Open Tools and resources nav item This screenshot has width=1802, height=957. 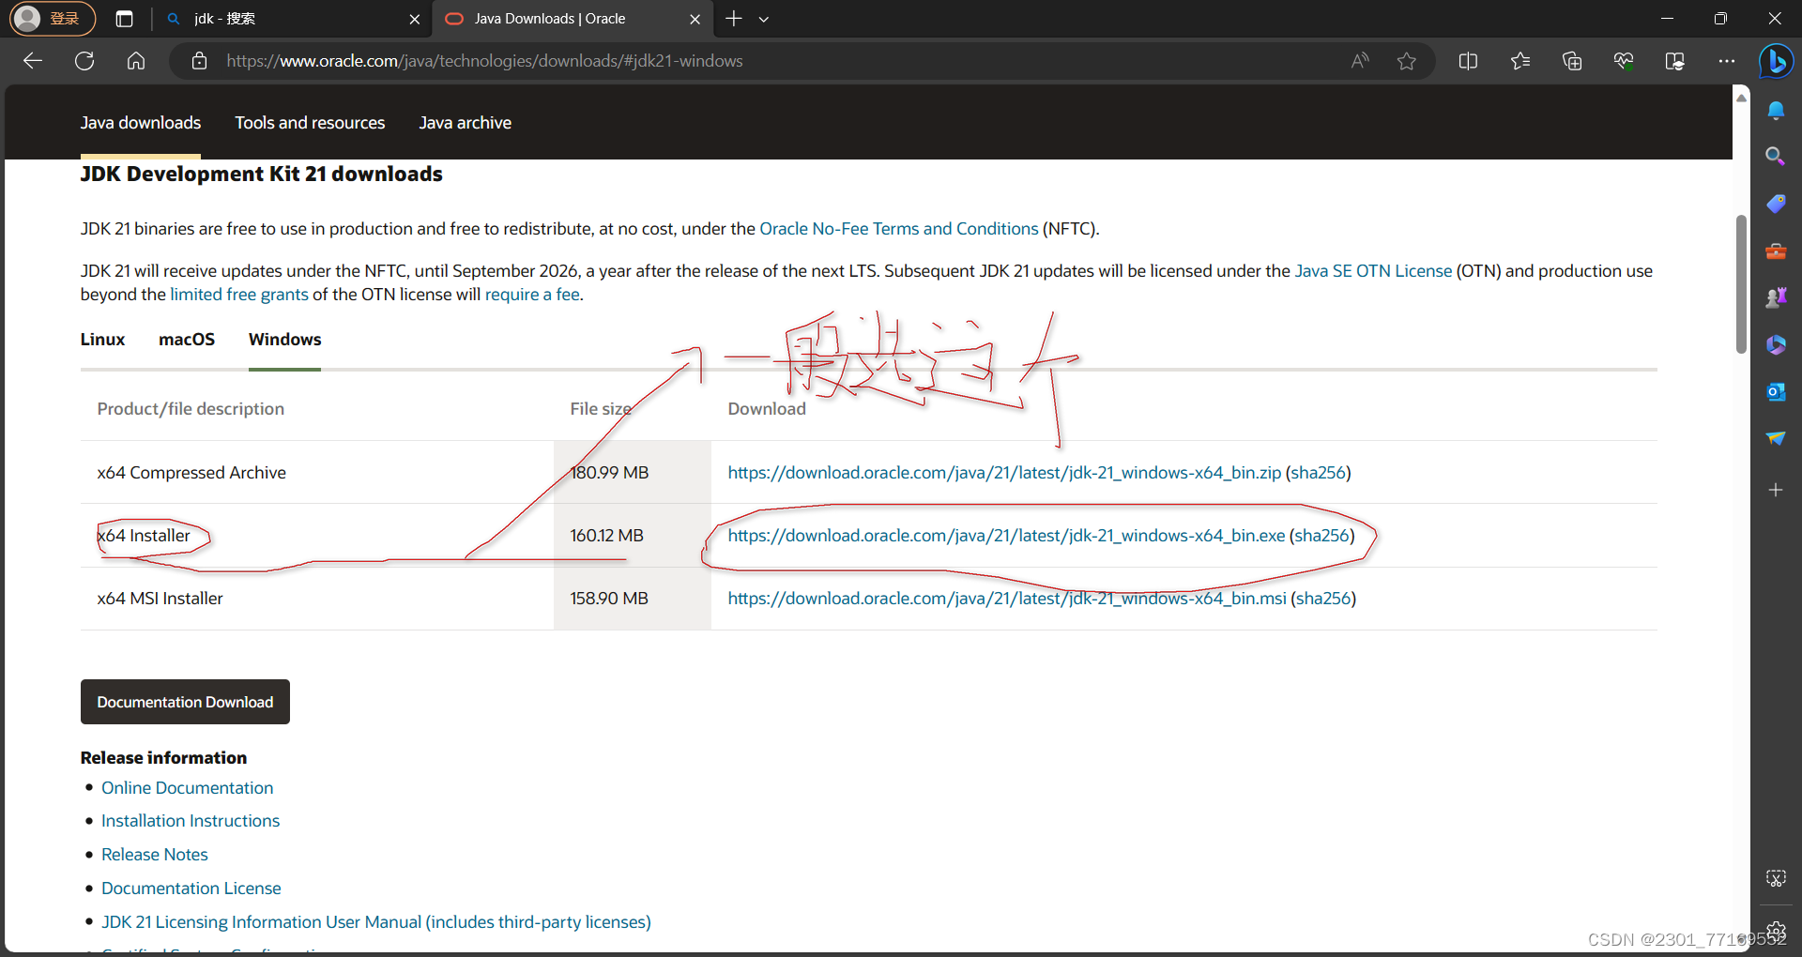(310, 123)
